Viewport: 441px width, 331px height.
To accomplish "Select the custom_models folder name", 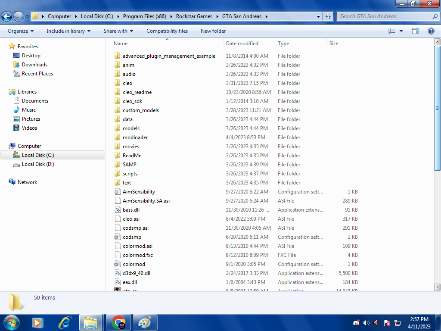I will click(x=141, y=110).
